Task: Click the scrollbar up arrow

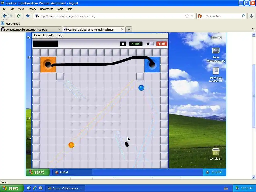Action: [x=254, y=34]
